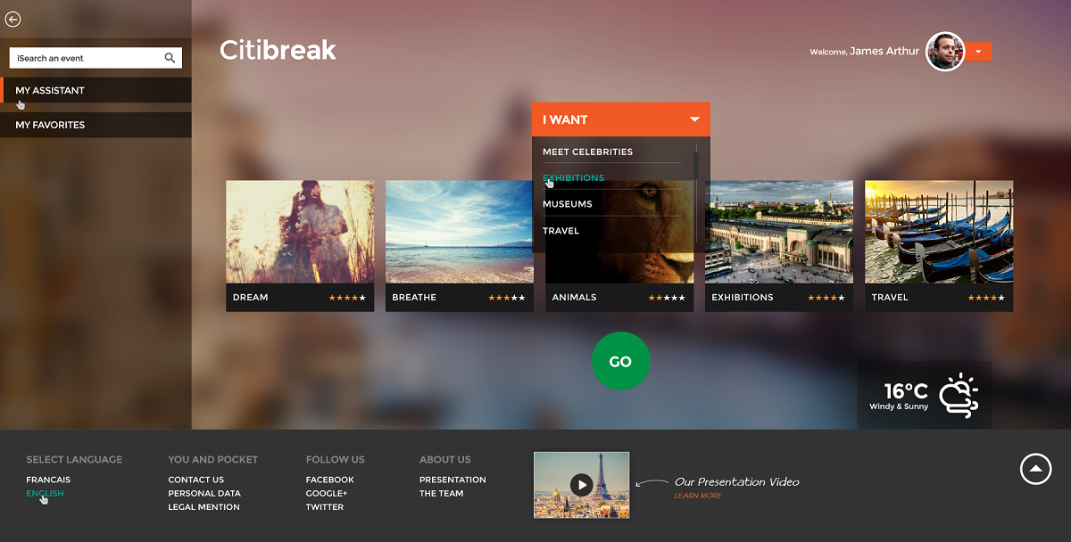Switch language to Francais

(48, 480)
